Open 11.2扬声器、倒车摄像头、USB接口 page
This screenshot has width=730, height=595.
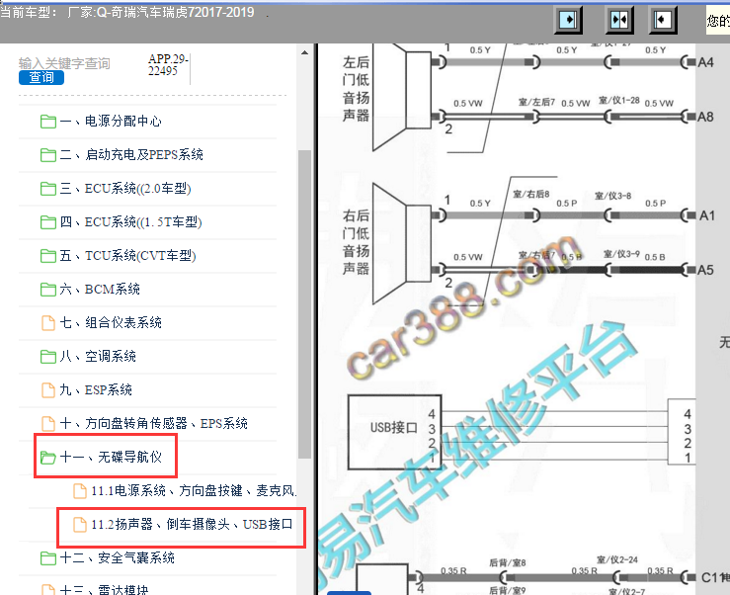[192, 524]
